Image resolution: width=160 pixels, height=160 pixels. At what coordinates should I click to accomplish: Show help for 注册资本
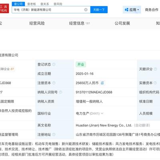tap(54, 83)
